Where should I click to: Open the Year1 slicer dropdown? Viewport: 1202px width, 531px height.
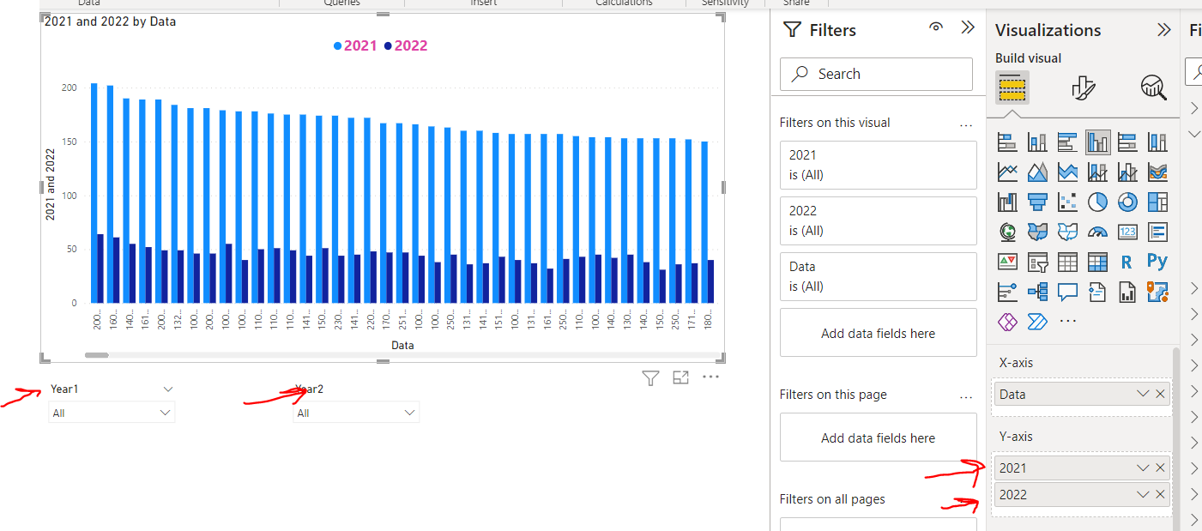(165, 413)
